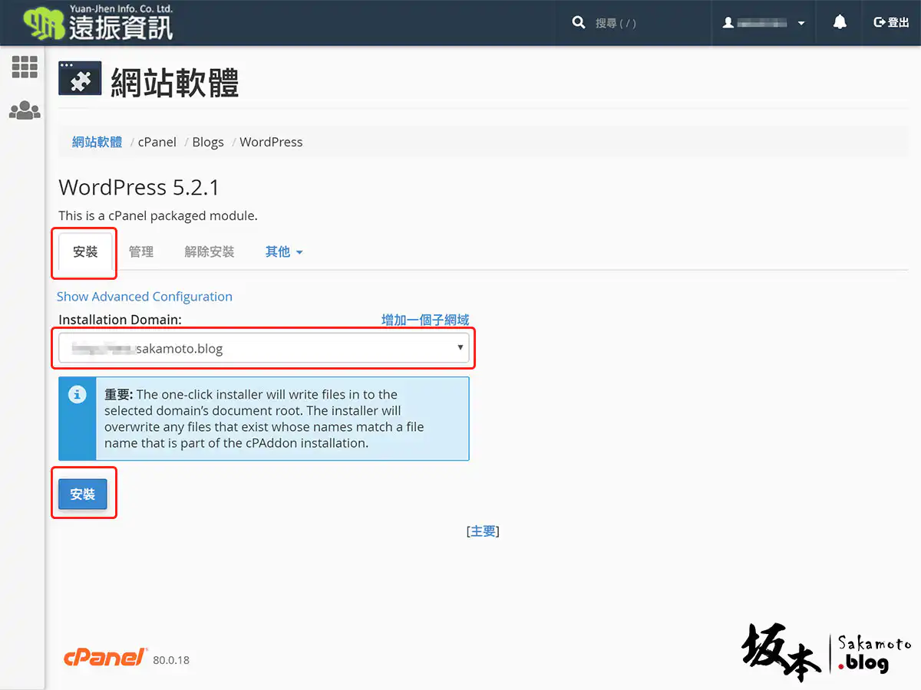The height and width of the screenshot is (690, 921).
Task: Click the Yuan-Jhen Info company logo
Action: click(98, 23)
